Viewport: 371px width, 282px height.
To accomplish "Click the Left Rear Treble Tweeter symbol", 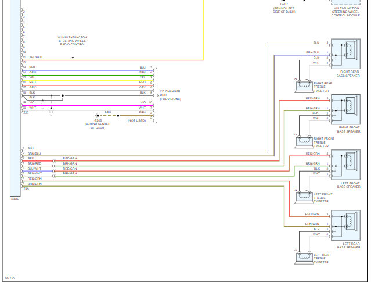I will tap(304, 258).
